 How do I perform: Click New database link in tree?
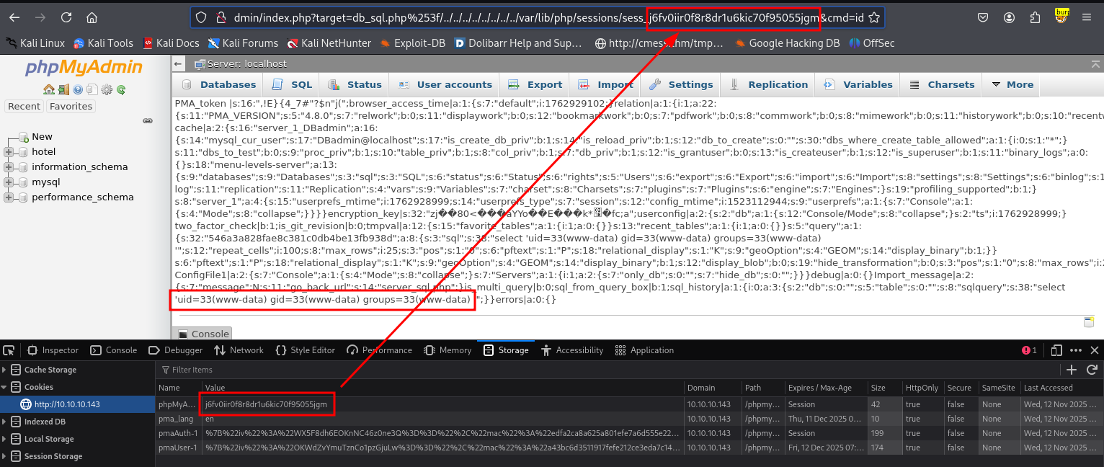pos(42,137)
